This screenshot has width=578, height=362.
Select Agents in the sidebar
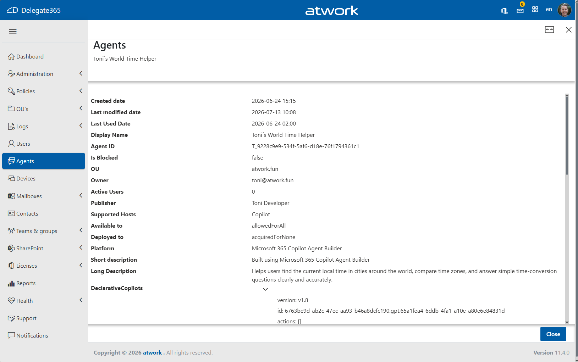[44, 161]
